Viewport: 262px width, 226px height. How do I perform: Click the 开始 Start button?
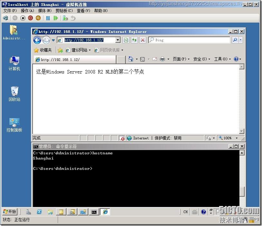(10, 211)
